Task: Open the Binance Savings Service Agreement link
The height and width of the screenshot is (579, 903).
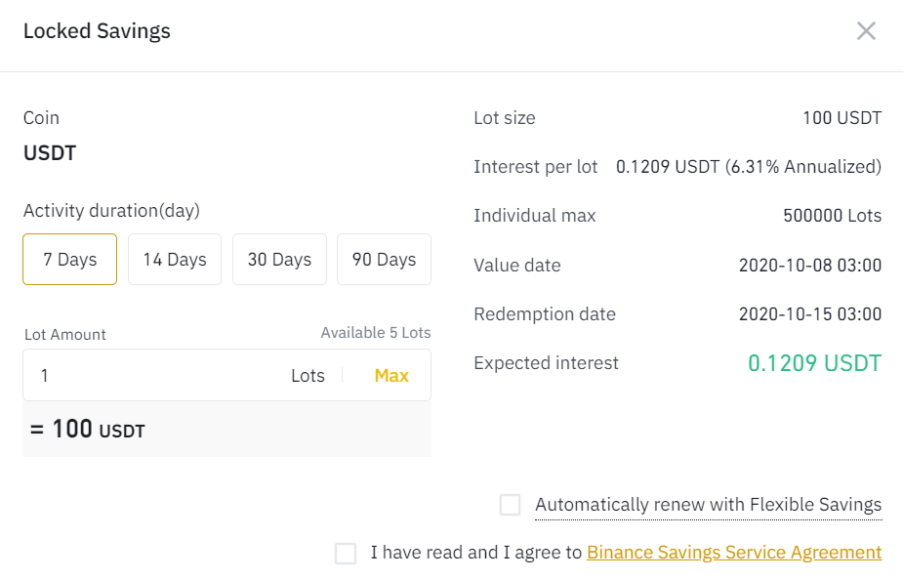Action: click(x=733, y=553)
